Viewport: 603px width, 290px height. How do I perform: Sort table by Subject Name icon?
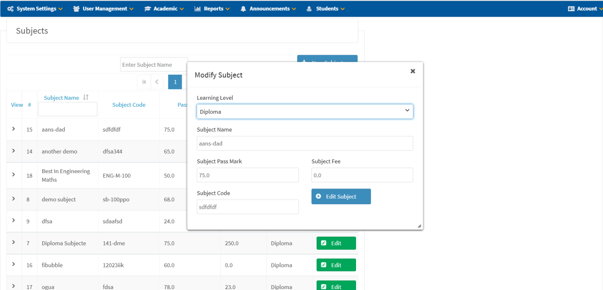[x=86, y=97]
